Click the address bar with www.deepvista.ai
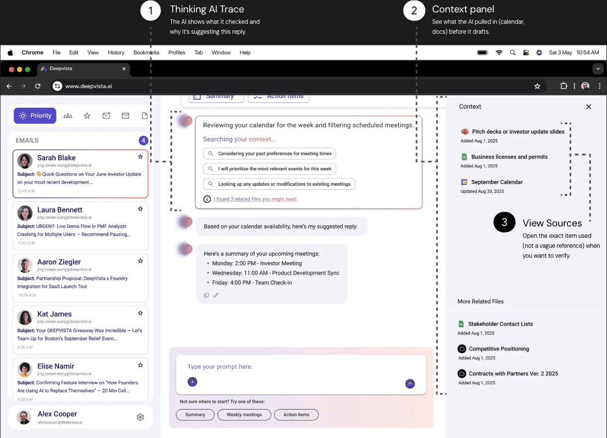The image size is (607, 438). click(x=298, y=86)
